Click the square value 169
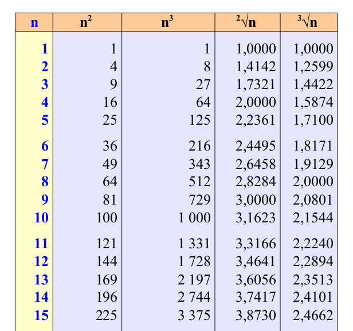This screenshot has width=353, height=331. tap(107, 280)
